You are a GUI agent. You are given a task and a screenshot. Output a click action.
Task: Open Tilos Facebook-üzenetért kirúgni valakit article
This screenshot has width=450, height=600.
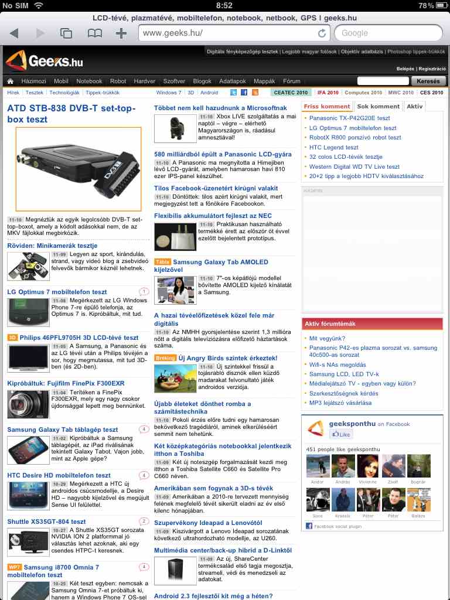point(216,188)
